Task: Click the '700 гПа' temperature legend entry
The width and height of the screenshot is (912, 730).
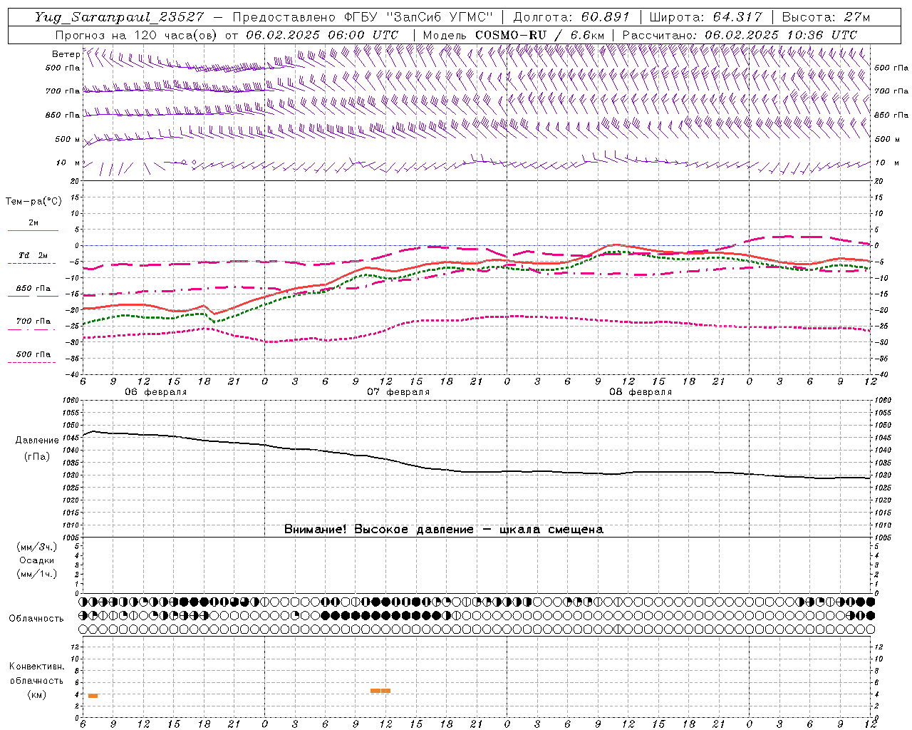Action: click(33, 322)
